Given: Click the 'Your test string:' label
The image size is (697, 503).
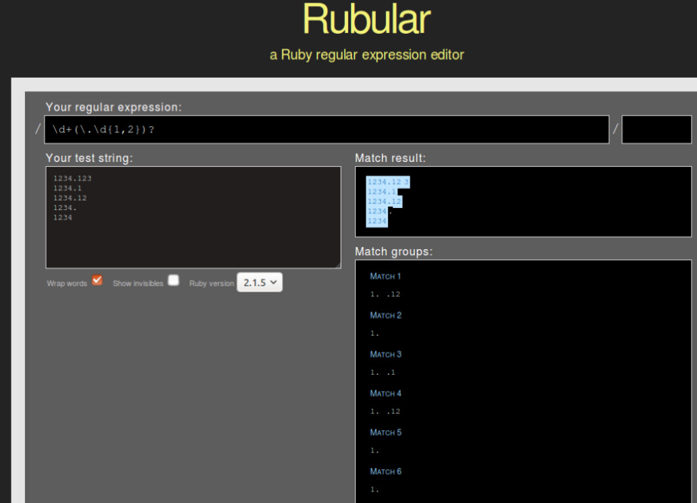Looking at the screenshot, I should tap(89, 159).
